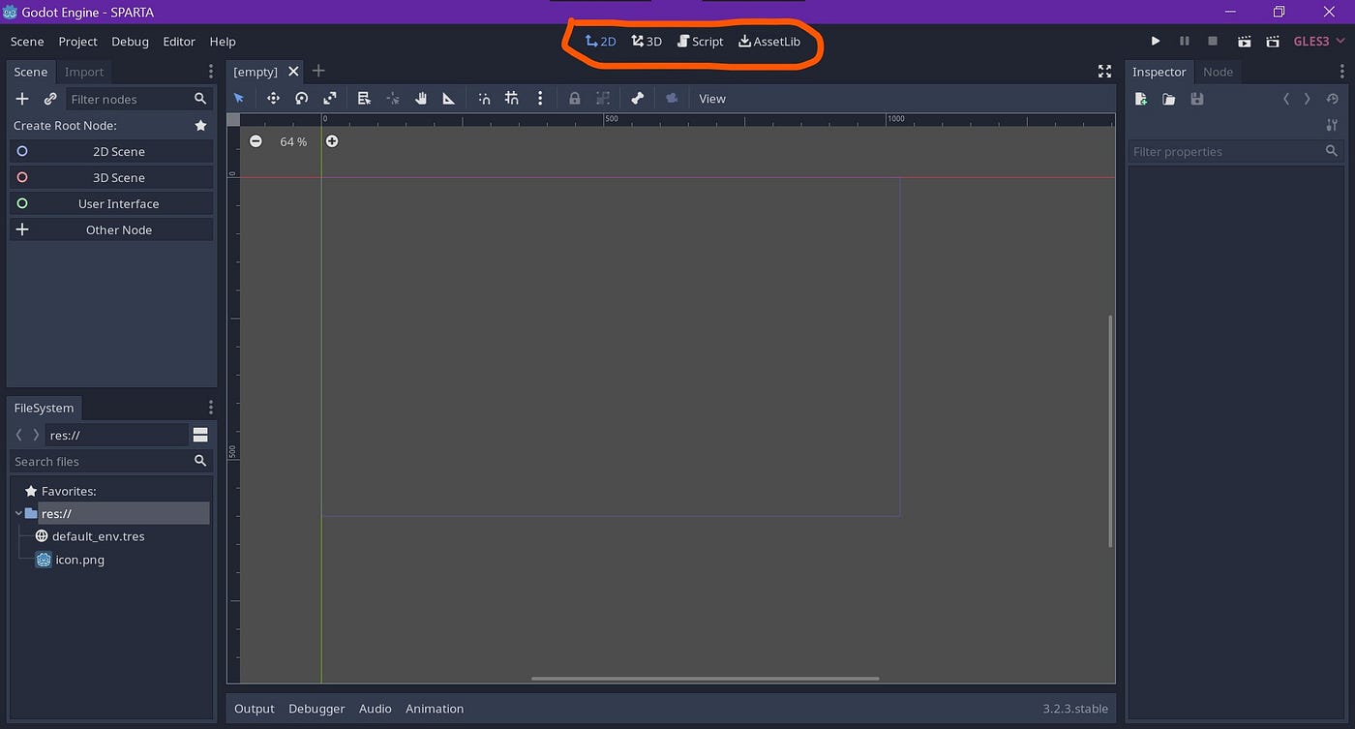Select the Scale Mode tool
Image resolution: width=1355 pixels, height=729 pixels.
tap(330, 98)
